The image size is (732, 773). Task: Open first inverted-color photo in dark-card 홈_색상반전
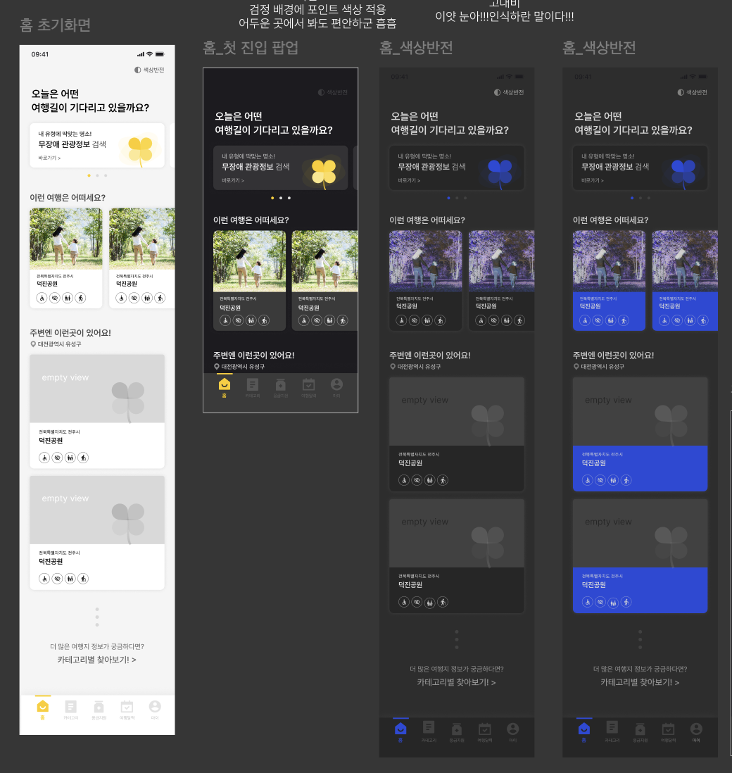(425, 261)
